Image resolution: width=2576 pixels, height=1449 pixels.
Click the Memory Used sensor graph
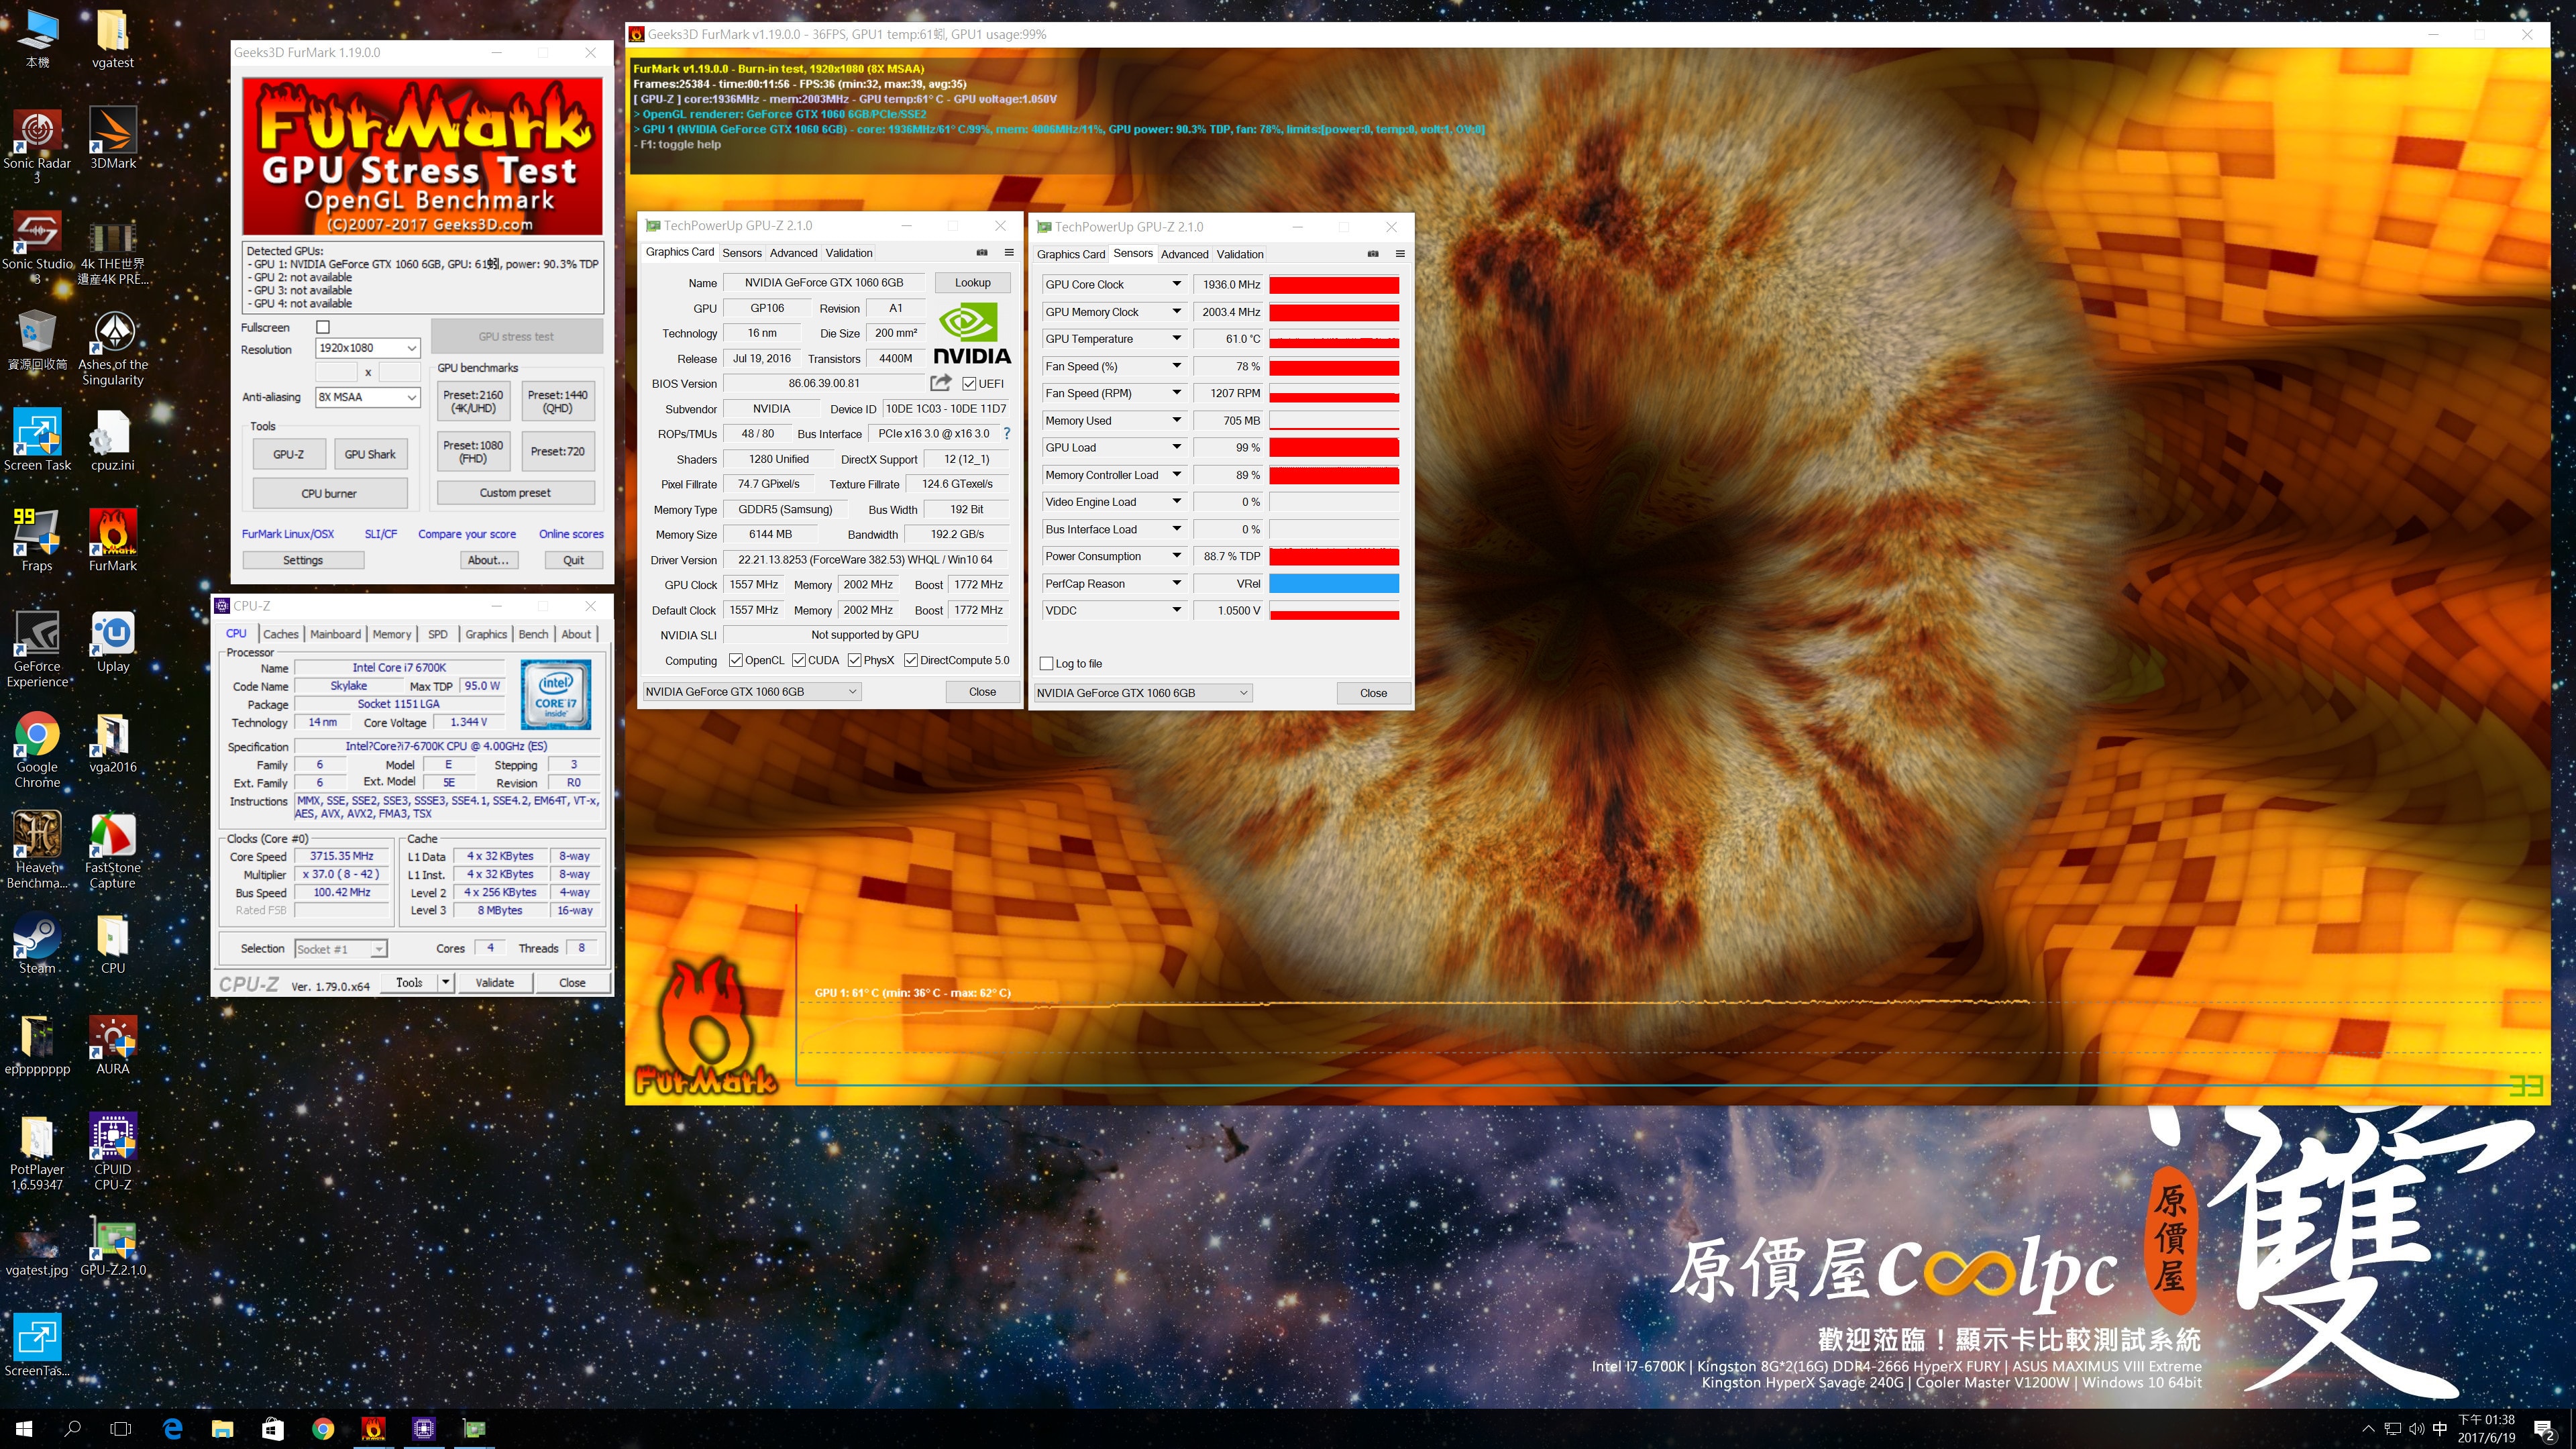(1334, 420)
